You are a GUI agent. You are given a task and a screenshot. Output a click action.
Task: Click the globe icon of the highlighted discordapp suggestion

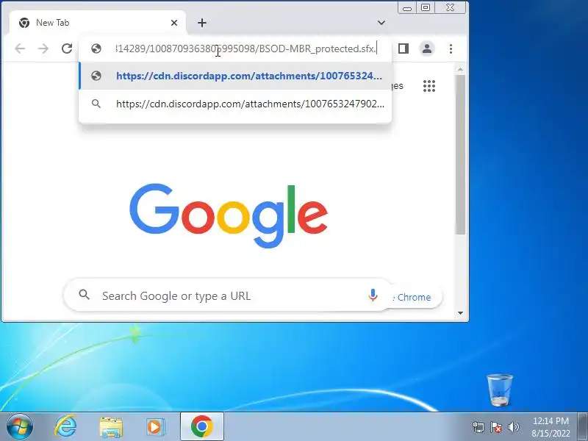[96, 76]
